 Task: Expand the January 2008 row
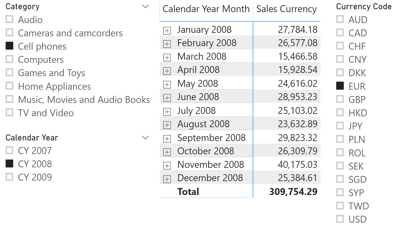[167, 31]
